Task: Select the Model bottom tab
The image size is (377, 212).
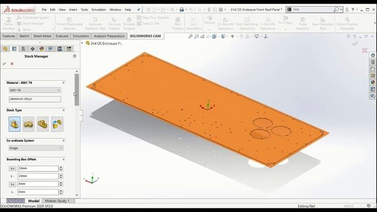Action: pyautogui.click(x=34, y=201)
